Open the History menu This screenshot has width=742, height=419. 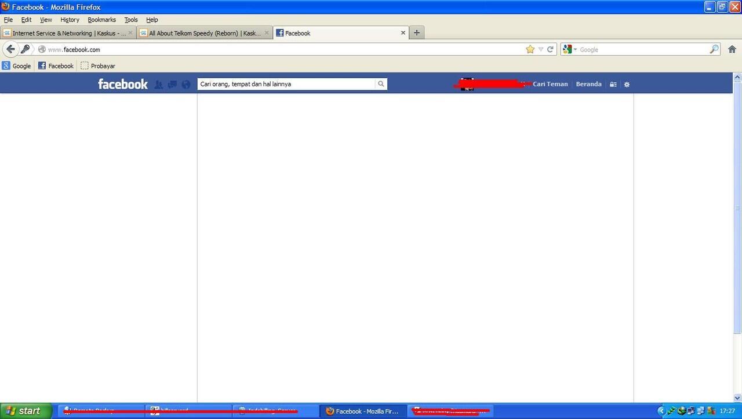click(70, 20)
